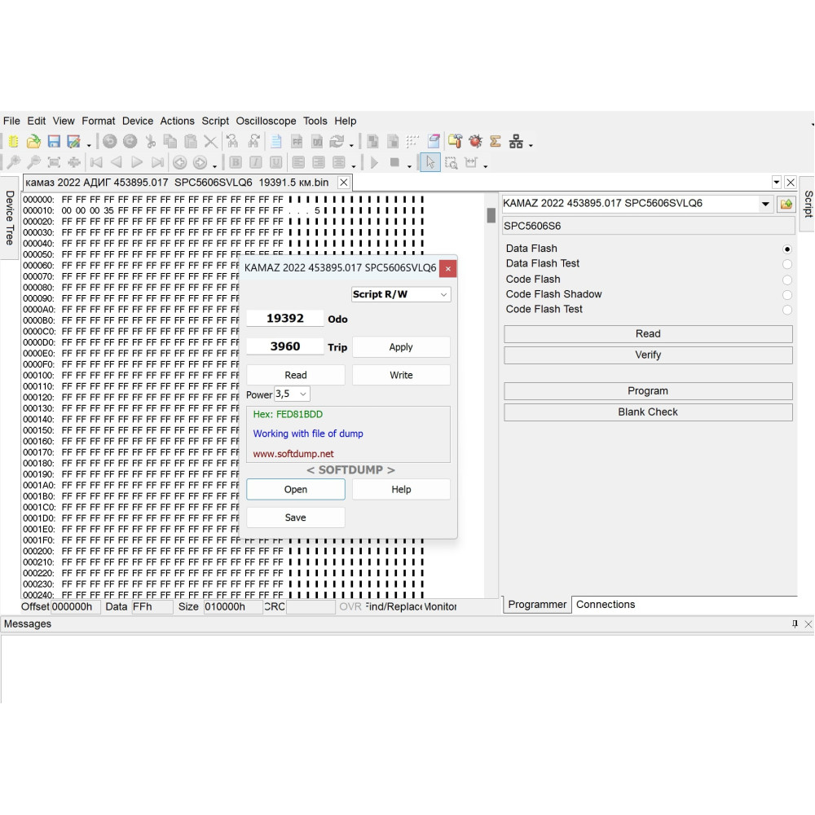Expand the Script R/W dropdown
The image size is (815, 815).
(443, 294)
